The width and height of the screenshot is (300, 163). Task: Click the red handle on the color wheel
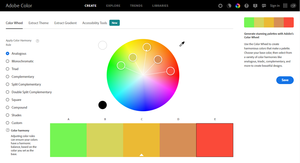click(170, 71)
